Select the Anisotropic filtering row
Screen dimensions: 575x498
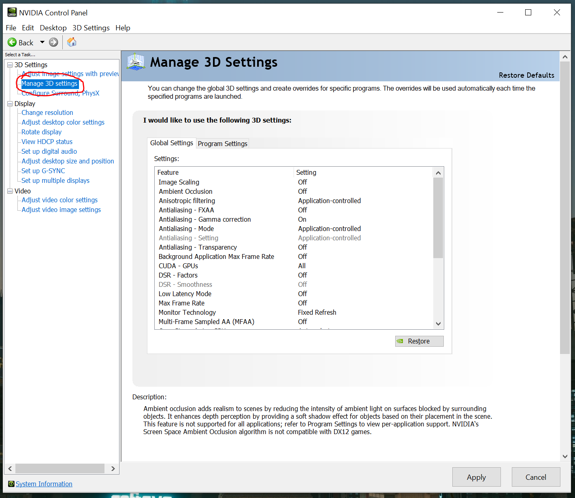pos(294,201)
